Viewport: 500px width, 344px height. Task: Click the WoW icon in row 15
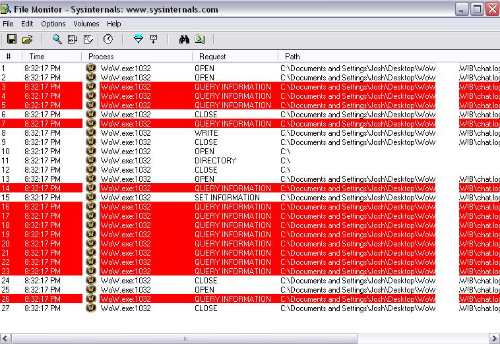(x=91, y=197)
